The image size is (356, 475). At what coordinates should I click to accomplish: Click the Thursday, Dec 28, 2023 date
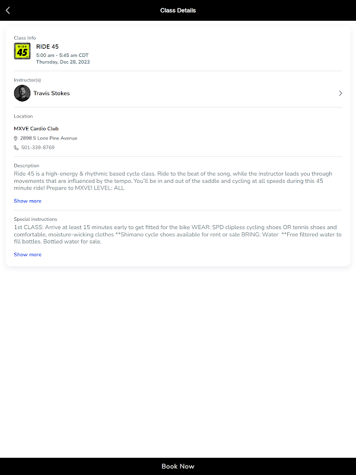tap(63, 62)
